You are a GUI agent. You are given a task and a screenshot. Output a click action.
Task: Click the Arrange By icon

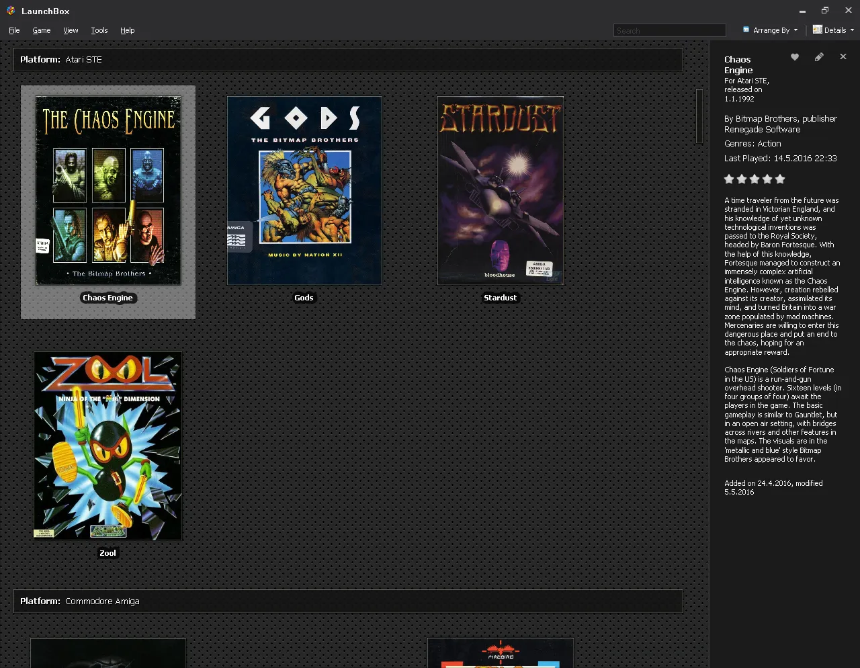pyautogui.click(x=746, y=30)
